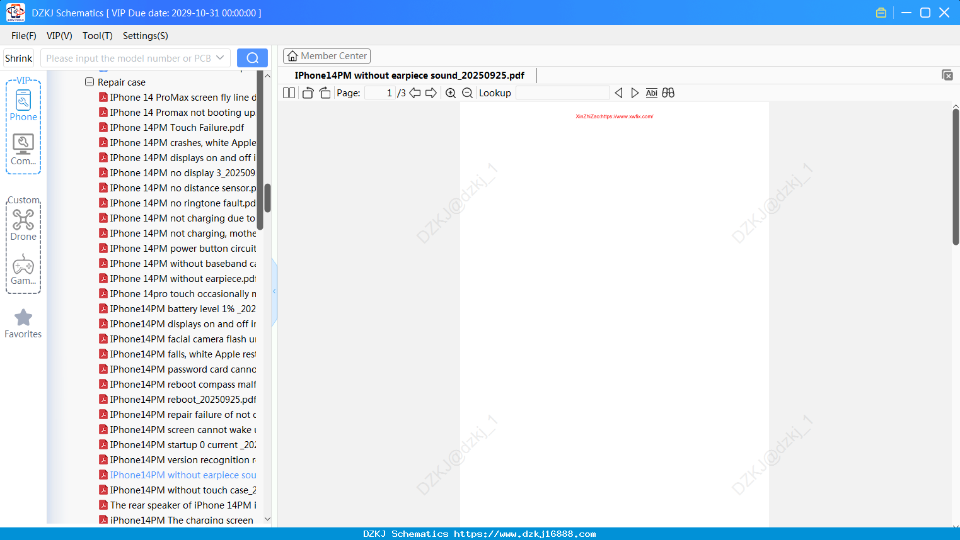Open the Settings(S) menu
960x540 pixels.
pos(146,36)
